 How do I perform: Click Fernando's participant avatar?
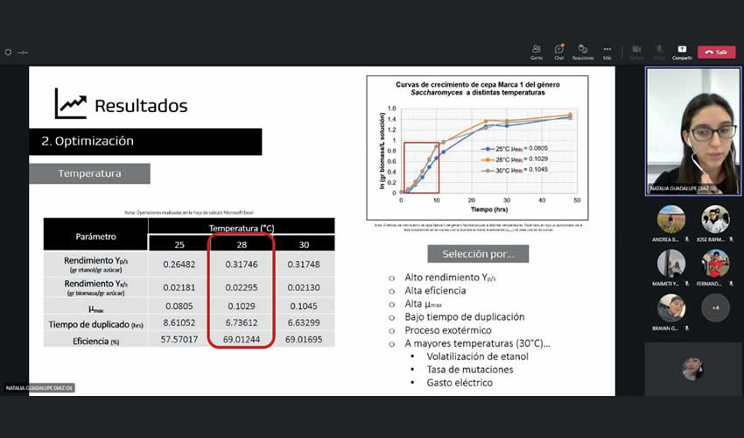point(715,264)
